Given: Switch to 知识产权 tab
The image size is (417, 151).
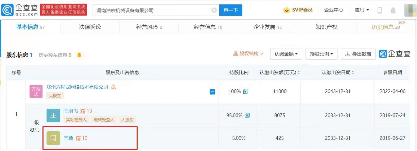Looking at the screenshot, I should 326,27.
